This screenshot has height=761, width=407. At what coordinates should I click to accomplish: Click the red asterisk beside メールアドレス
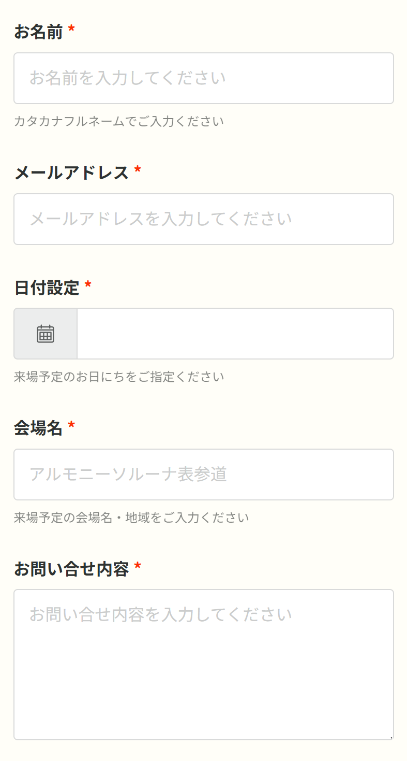[138, 170]
